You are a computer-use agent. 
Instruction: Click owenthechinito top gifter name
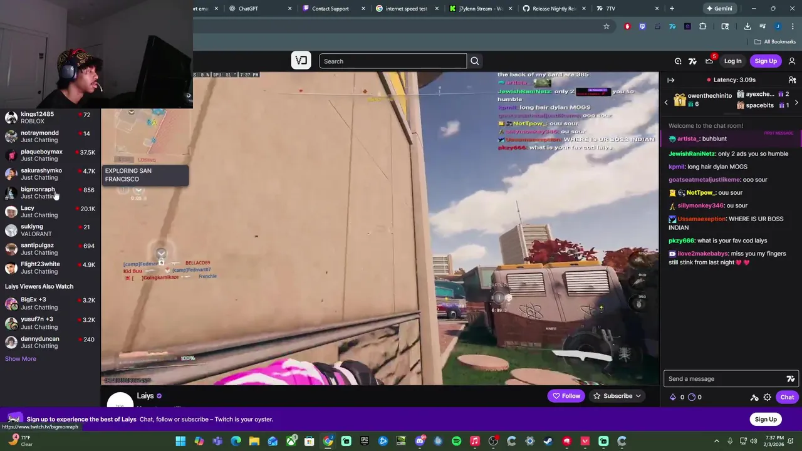710,96
